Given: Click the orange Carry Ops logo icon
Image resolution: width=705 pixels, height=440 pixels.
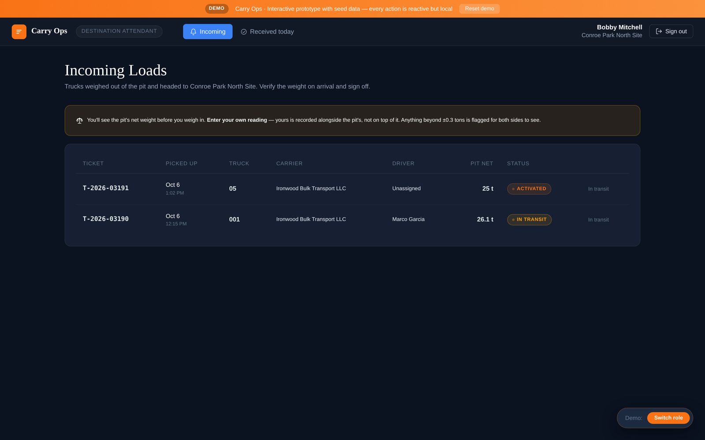Looking at the screenshot, I should (x=19, y=32).
